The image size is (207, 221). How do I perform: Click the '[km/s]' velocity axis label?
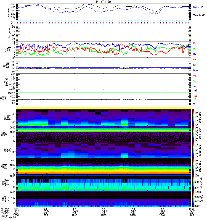[x=7, y=82]
